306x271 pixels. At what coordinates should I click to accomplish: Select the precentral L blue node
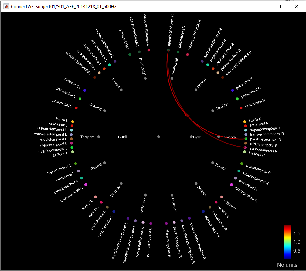[x=85, y=91]
